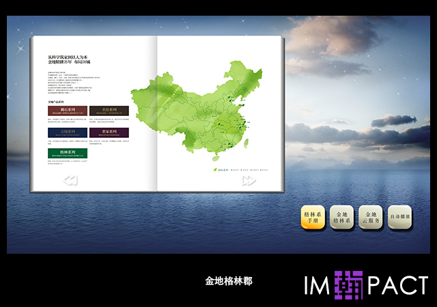Select the dark blue product series banner
Viewport: 437px width, 307px height.
pos(68,132)
